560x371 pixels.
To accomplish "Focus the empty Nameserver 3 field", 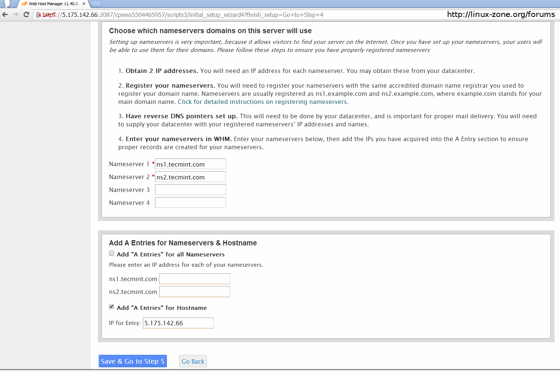I will (x=190, y=190).
